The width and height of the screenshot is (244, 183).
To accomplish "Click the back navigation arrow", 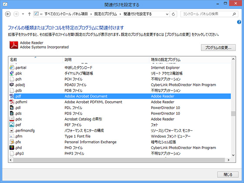I will (x=8, y=14).
